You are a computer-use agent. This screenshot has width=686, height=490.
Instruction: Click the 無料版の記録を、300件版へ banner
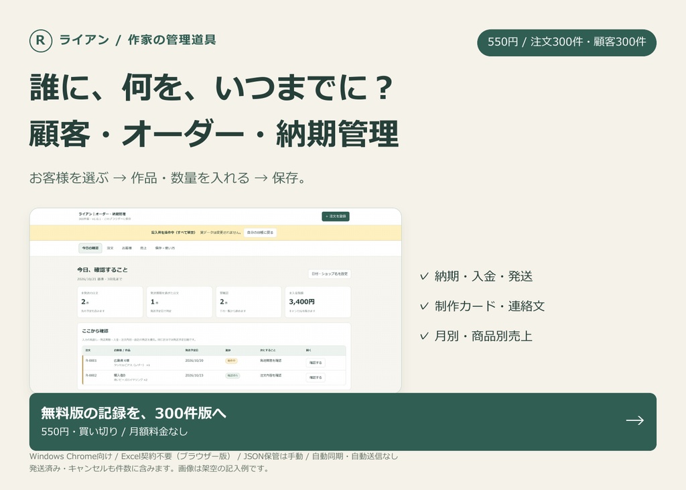coord(342,422)
